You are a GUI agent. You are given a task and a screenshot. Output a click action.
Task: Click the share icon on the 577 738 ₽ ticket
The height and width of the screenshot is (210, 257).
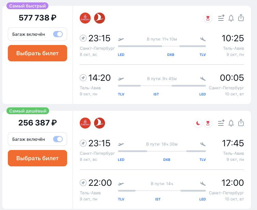[x=241, y=18]
